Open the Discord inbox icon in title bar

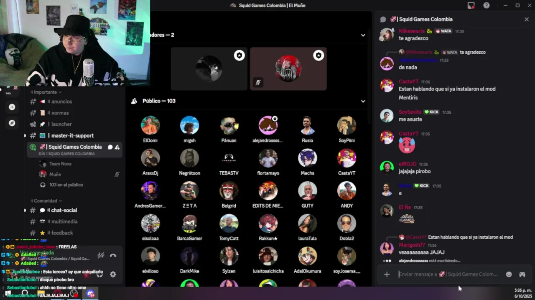pyautogui.click(x=471, y=5)
